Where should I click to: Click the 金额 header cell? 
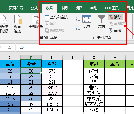pos(52,64)
